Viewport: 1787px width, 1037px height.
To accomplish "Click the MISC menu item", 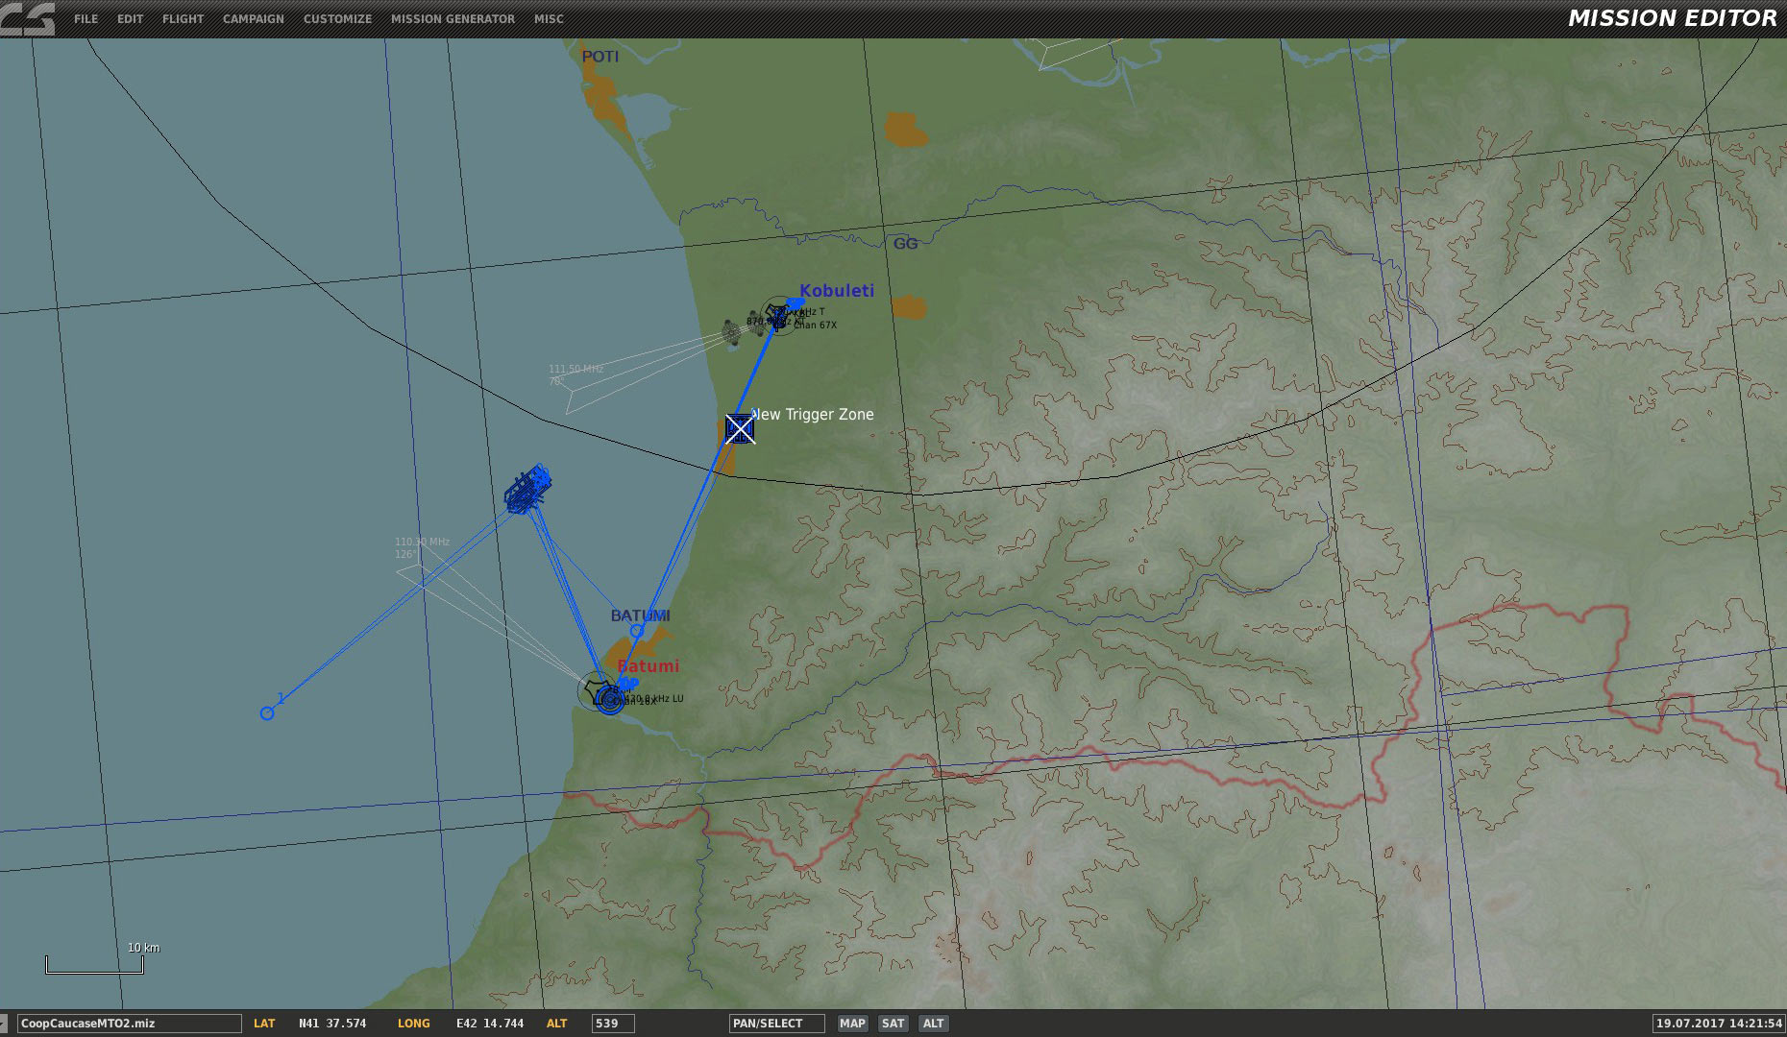I will coord(549,19).
